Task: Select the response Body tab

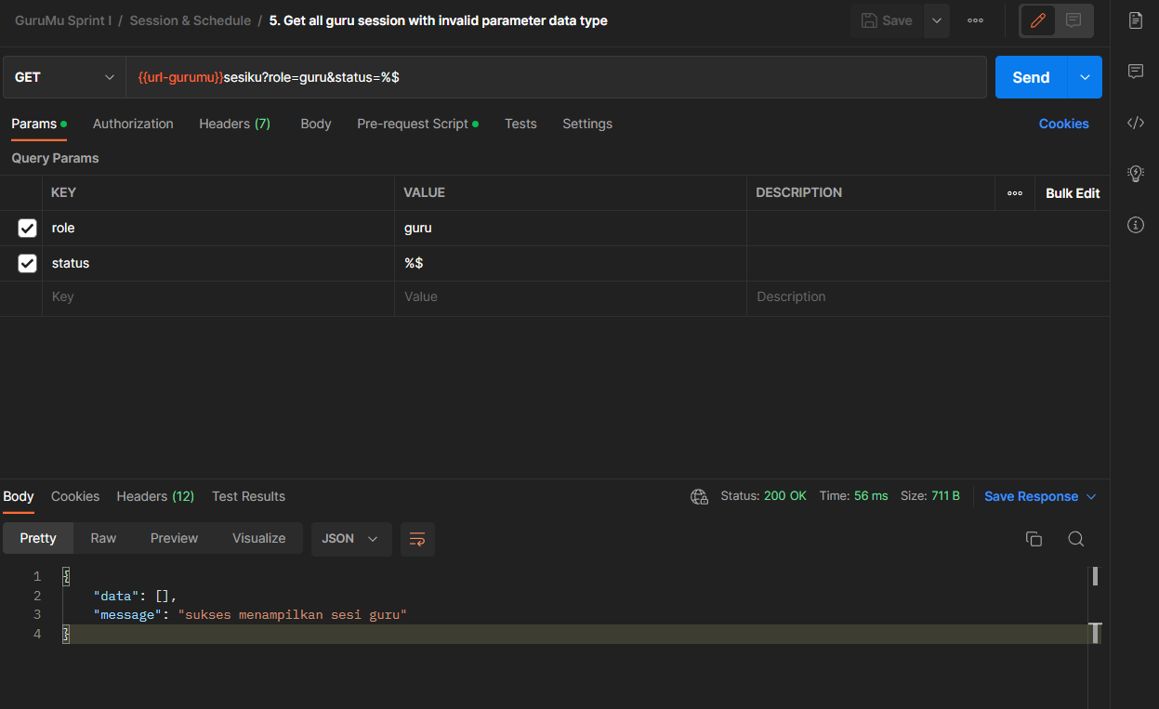Action: coord(19,496)
